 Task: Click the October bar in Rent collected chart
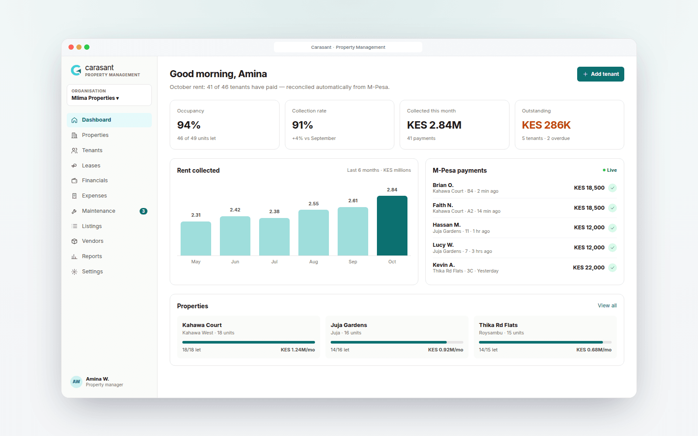392,226
